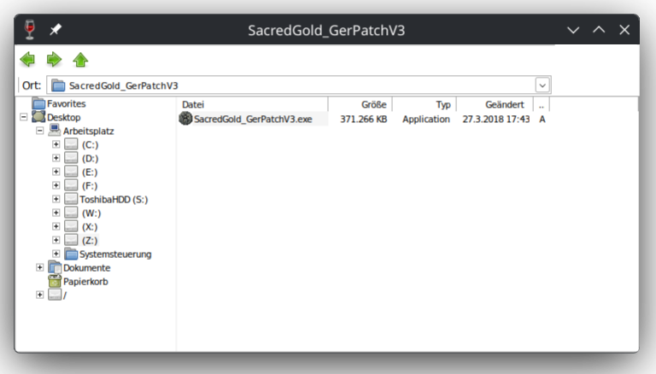Click the Favorites folder icon

pos(39,103)
